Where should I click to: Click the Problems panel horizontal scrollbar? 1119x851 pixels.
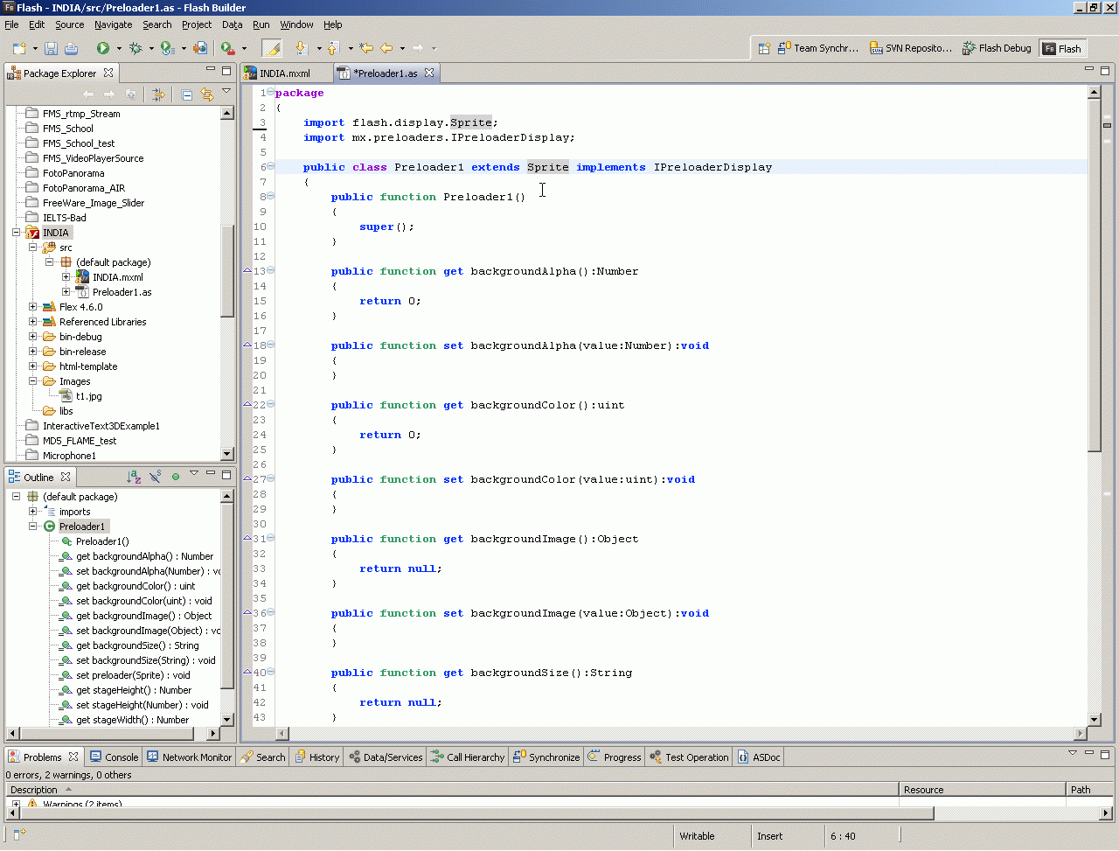tap(472, 813)
